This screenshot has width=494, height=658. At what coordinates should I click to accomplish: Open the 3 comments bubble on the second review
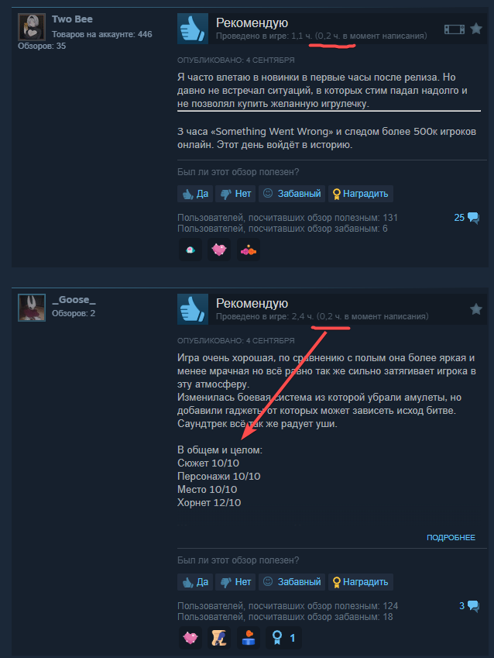(x=469, y=606)
